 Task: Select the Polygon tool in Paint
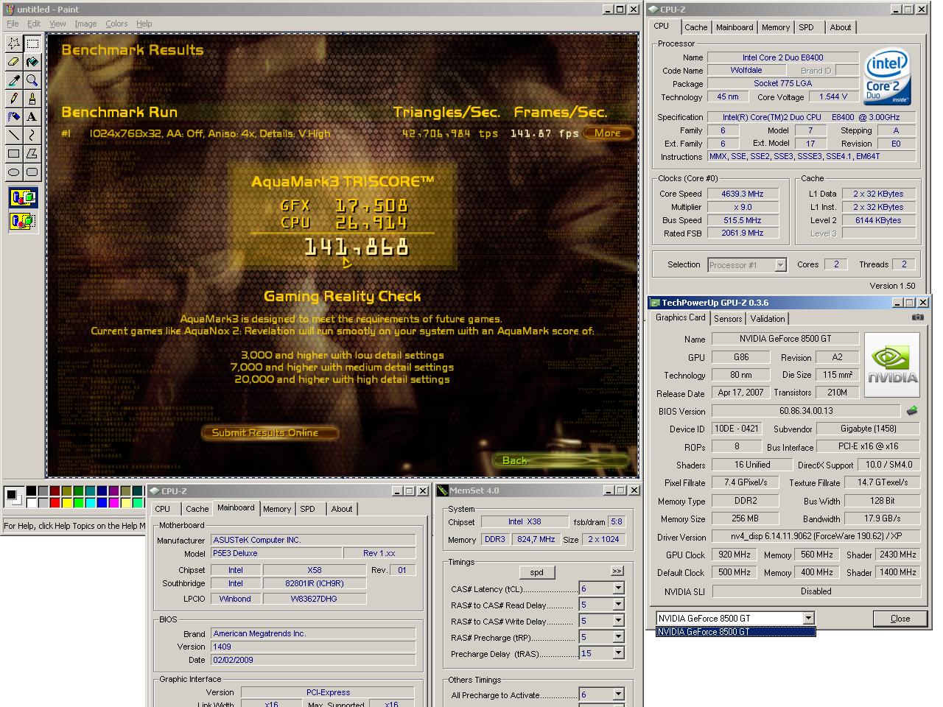click(x=32, y=154)
